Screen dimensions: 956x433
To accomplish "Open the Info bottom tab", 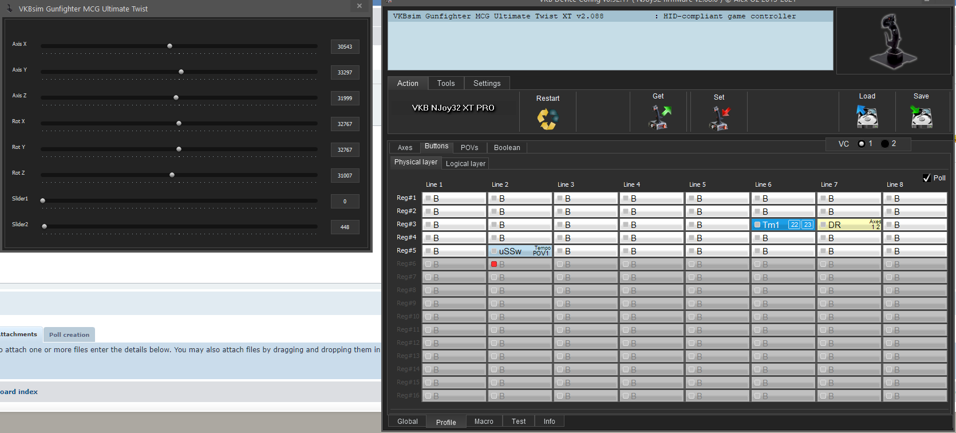I will (x=550, y=422).
